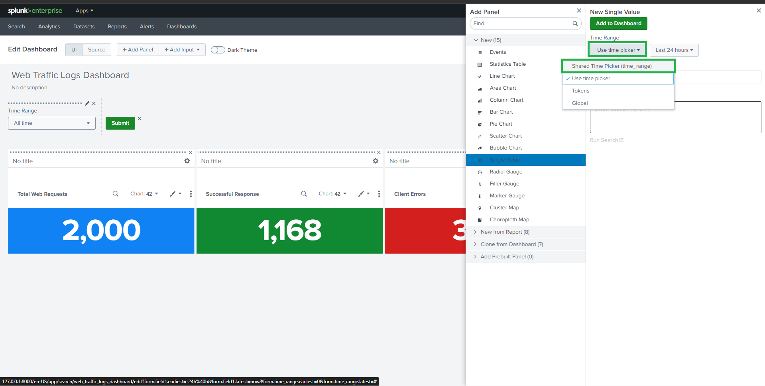Select Single Value panel type
Screen dimensions: 765x386
[x=526, y=160]
